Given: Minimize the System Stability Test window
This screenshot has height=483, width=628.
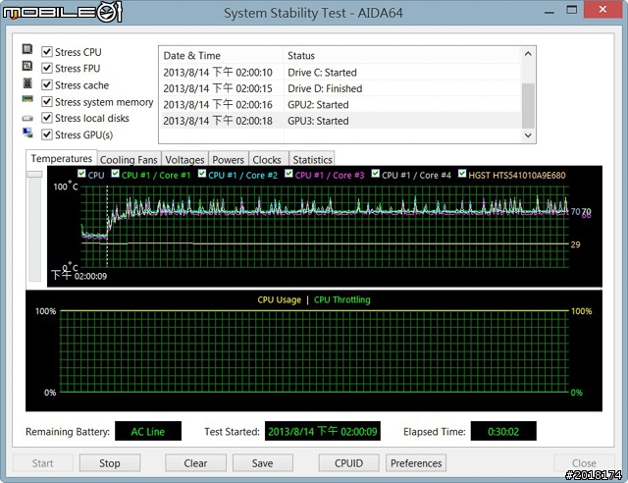Looking at the screenshot, I should (549, 11).
